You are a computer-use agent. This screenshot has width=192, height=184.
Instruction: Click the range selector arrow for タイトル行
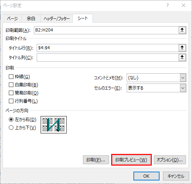(x=182, y=48)
